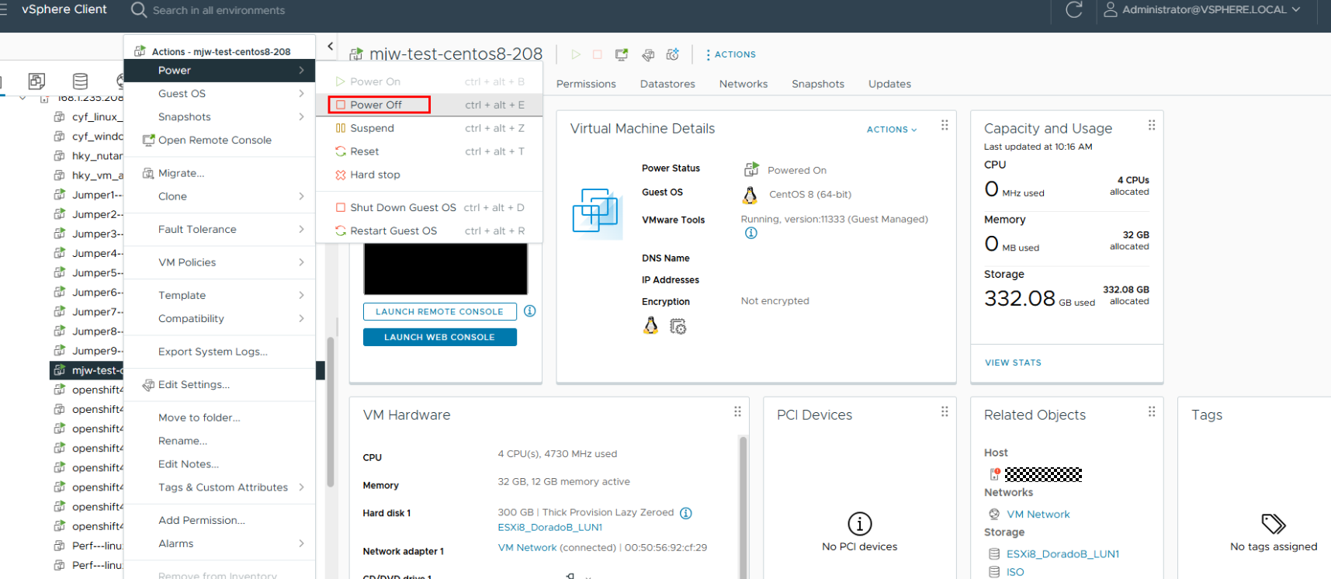Image resolution: width=1331 pixels, height=579 pixels.
Task: Click VMware Tools info icon
Action: point(751,233)
